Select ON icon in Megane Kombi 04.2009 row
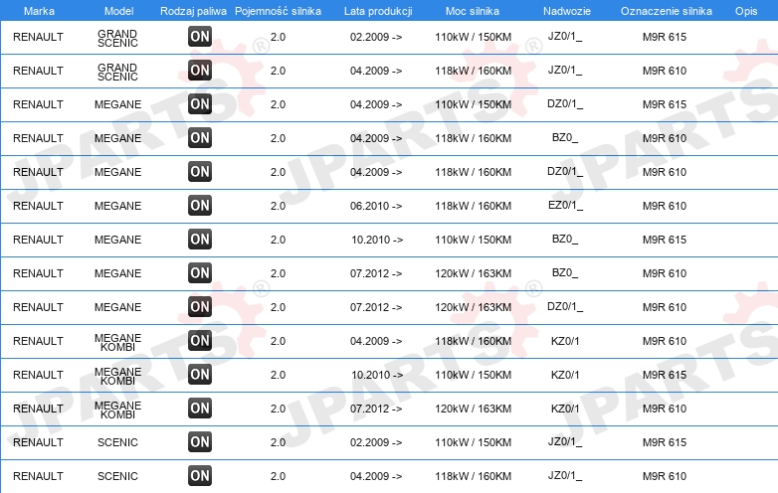Screen dimensions: 778x493 pyautogui.click(x=200, y=340)
